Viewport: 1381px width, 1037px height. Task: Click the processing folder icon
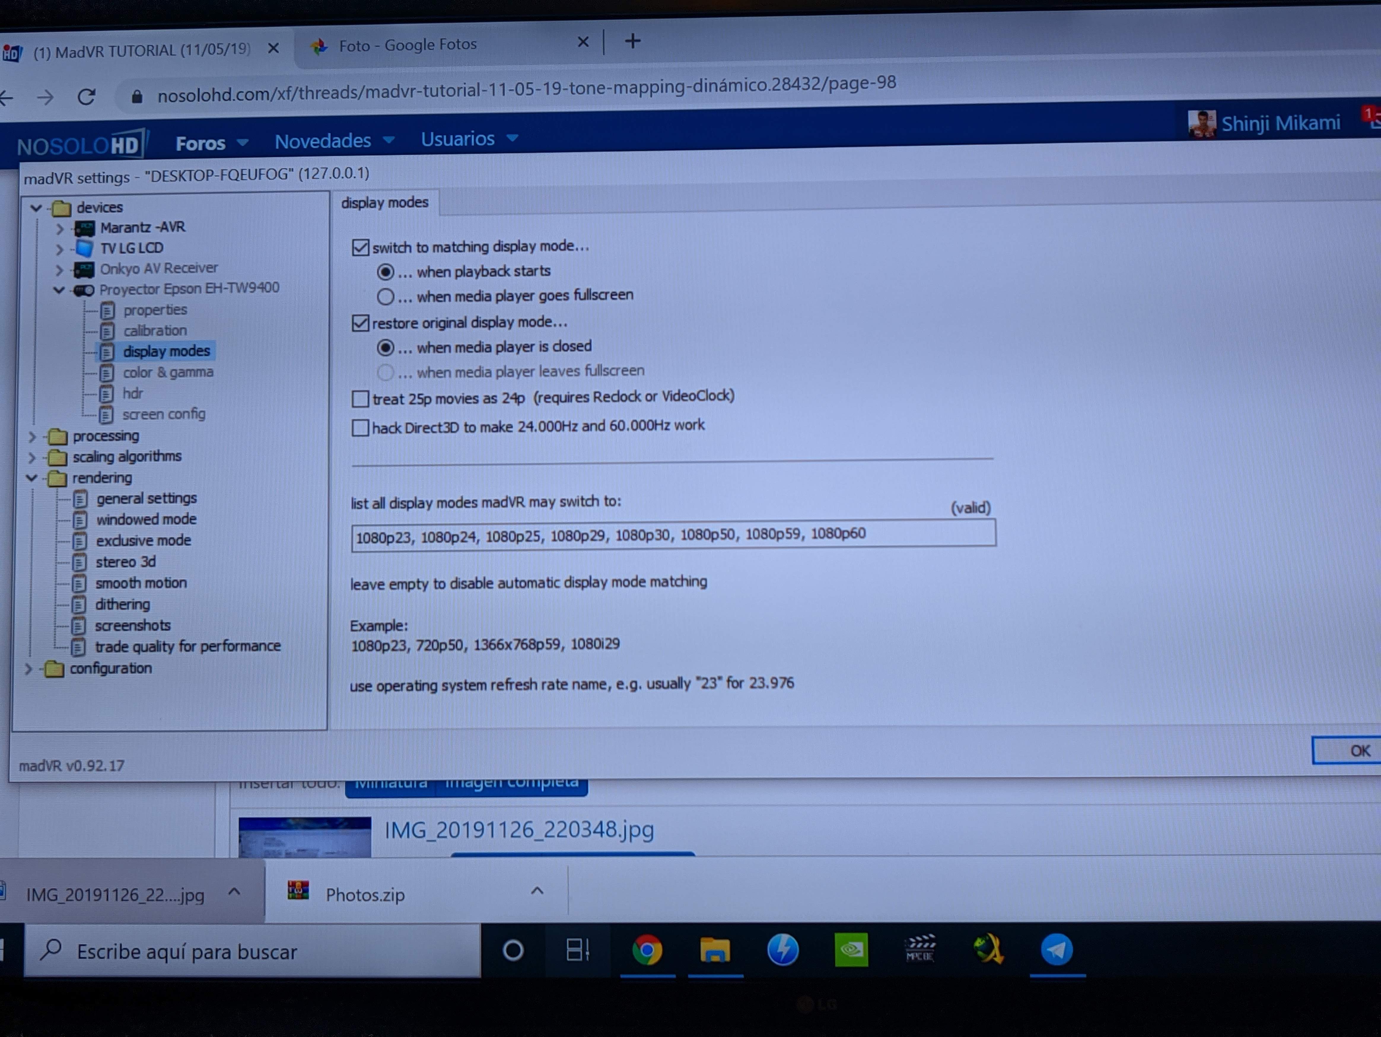point(58,436)
